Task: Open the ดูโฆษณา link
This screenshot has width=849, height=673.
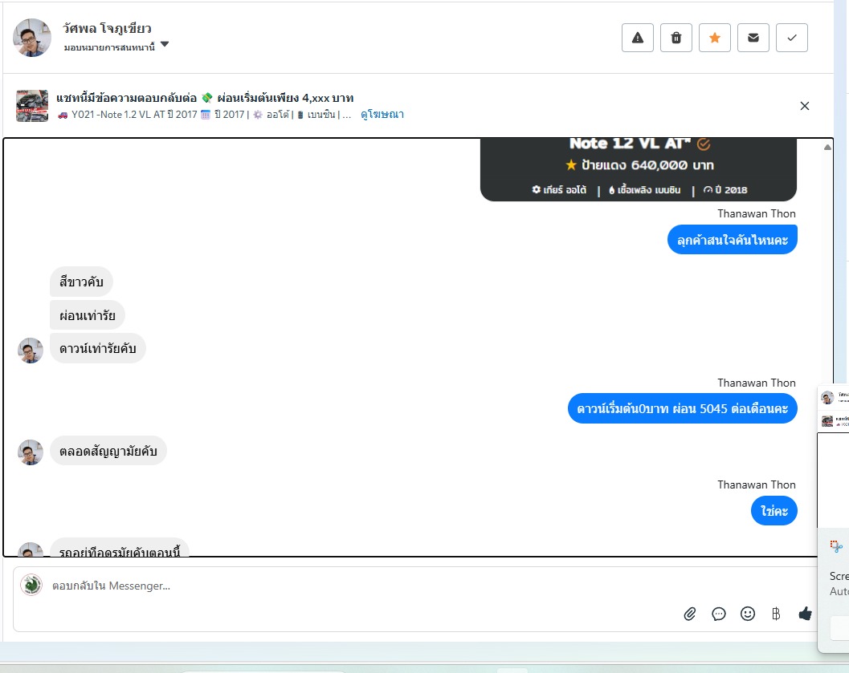Action: (382, 115)
